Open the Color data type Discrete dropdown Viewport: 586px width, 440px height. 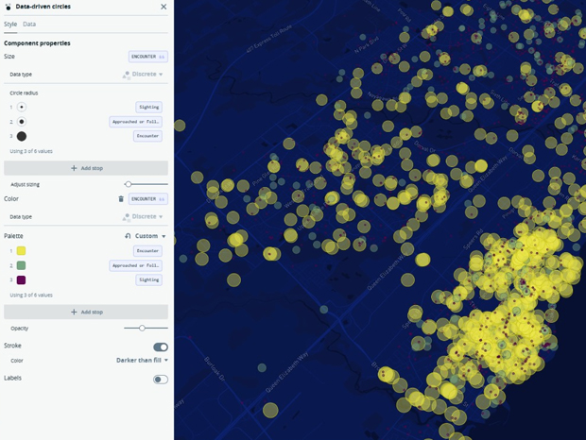coord(143,217)
